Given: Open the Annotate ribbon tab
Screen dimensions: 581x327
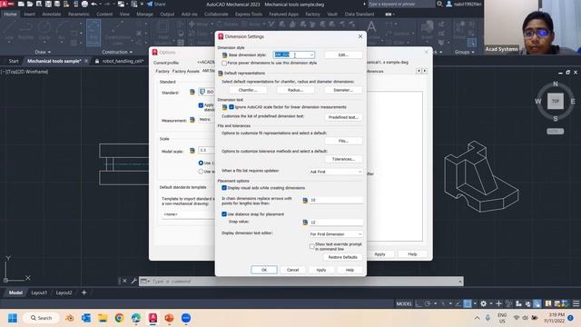Looking at the screenshot, I should (x=52, y=15).
